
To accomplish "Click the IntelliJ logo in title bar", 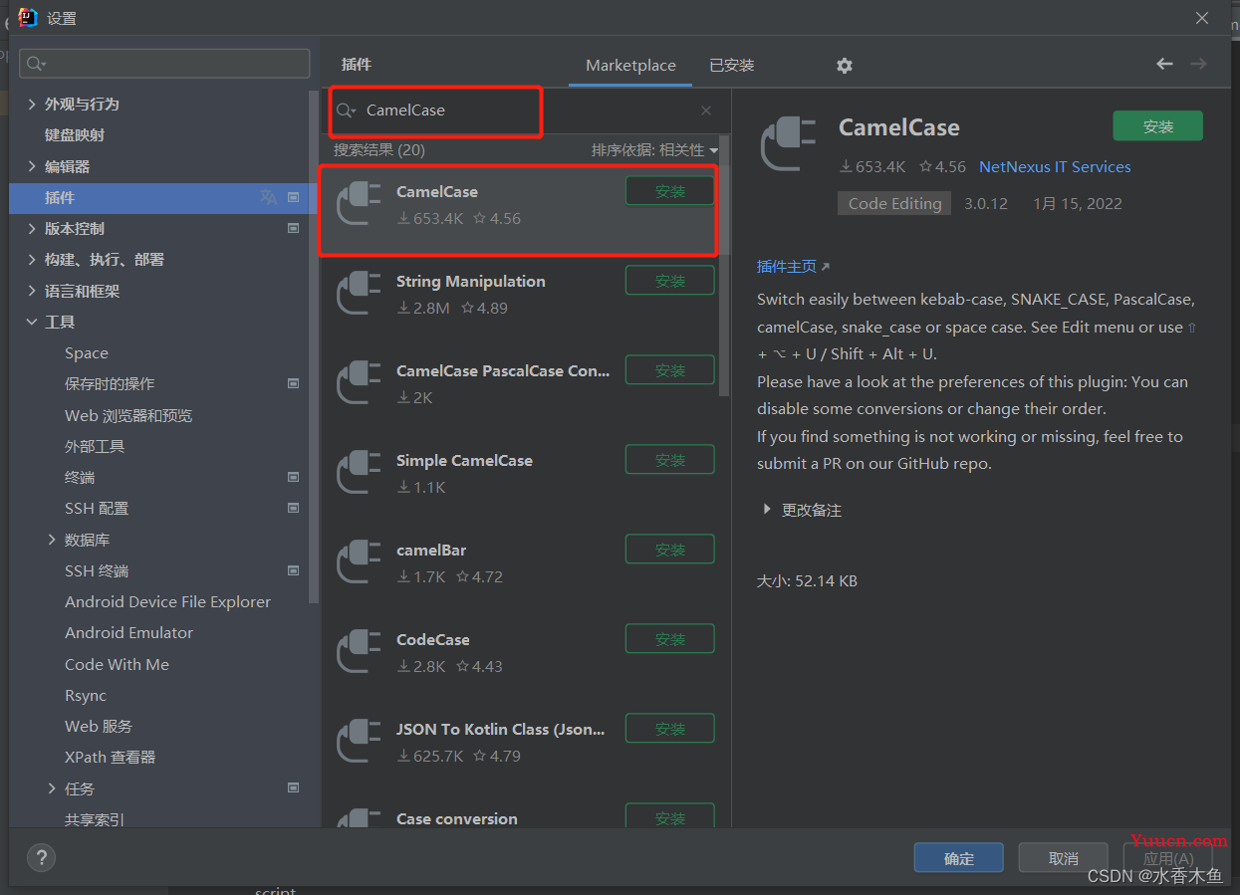I will (28, 17).
